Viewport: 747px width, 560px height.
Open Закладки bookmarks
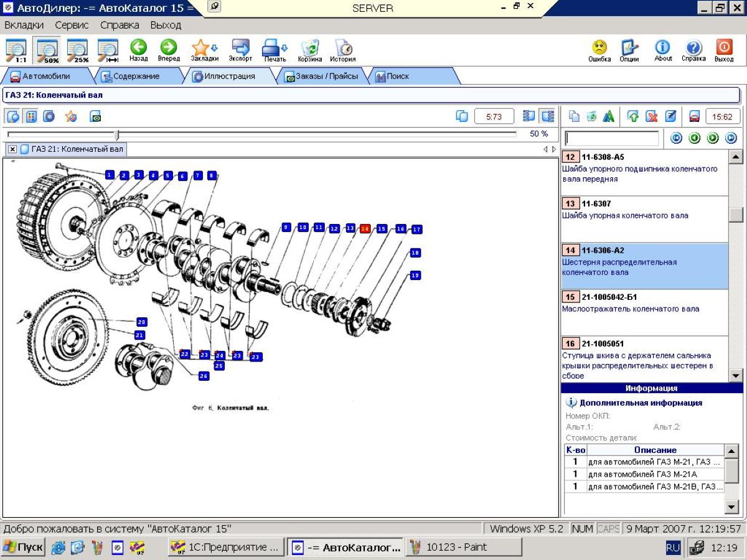click(x=204, y=51)
